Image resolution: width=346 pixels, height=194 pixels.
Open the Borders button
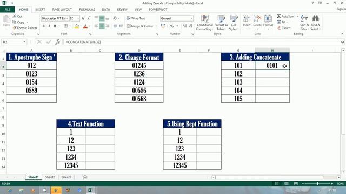pos(66,26)
